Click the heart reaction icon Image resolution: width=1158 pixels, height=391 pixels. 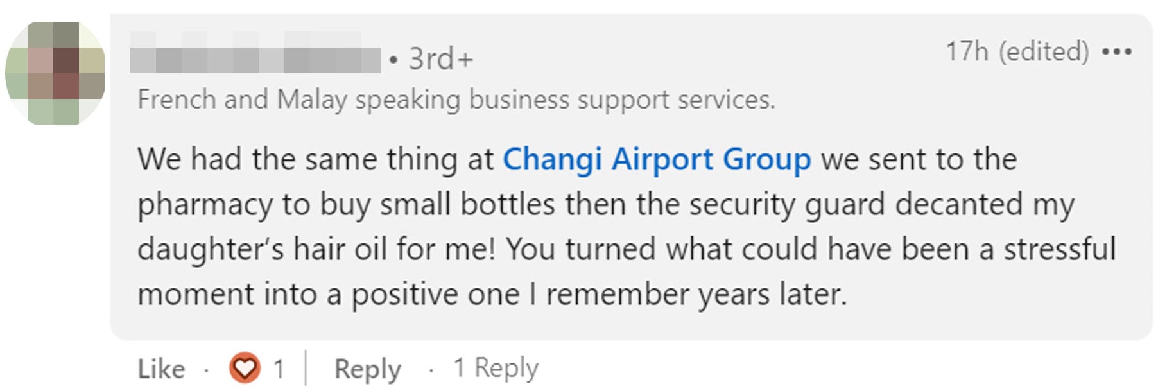pos(245,369)
